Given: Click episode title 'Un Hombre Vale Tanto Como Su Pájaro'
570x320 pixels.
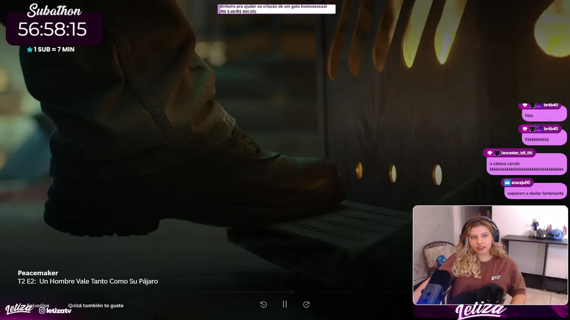Looking at the screenshot, I should click(98, 281).
